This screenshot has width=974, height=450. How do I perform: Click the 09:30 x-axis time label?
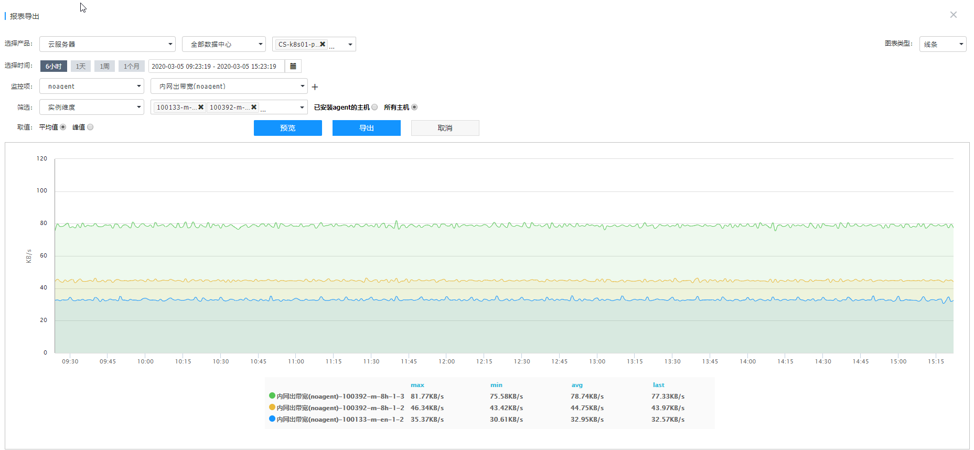point(70,361)
